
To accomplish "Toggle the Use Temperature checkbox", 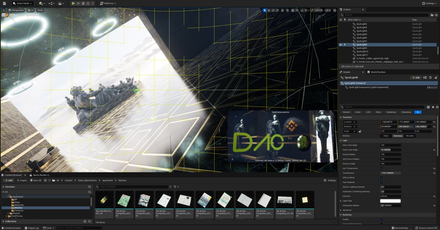I will tap(382, 168).
